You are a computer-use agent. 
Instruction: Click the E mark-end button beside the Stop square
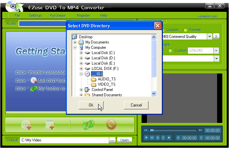(163, 137)
